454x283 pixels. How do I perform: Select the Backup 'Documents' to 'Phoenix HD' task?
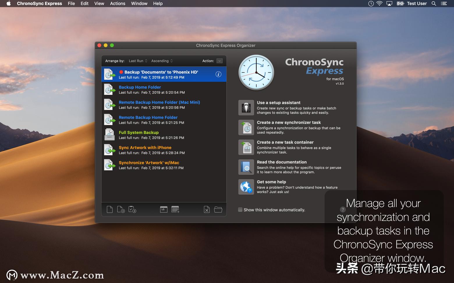pos(164,74)
